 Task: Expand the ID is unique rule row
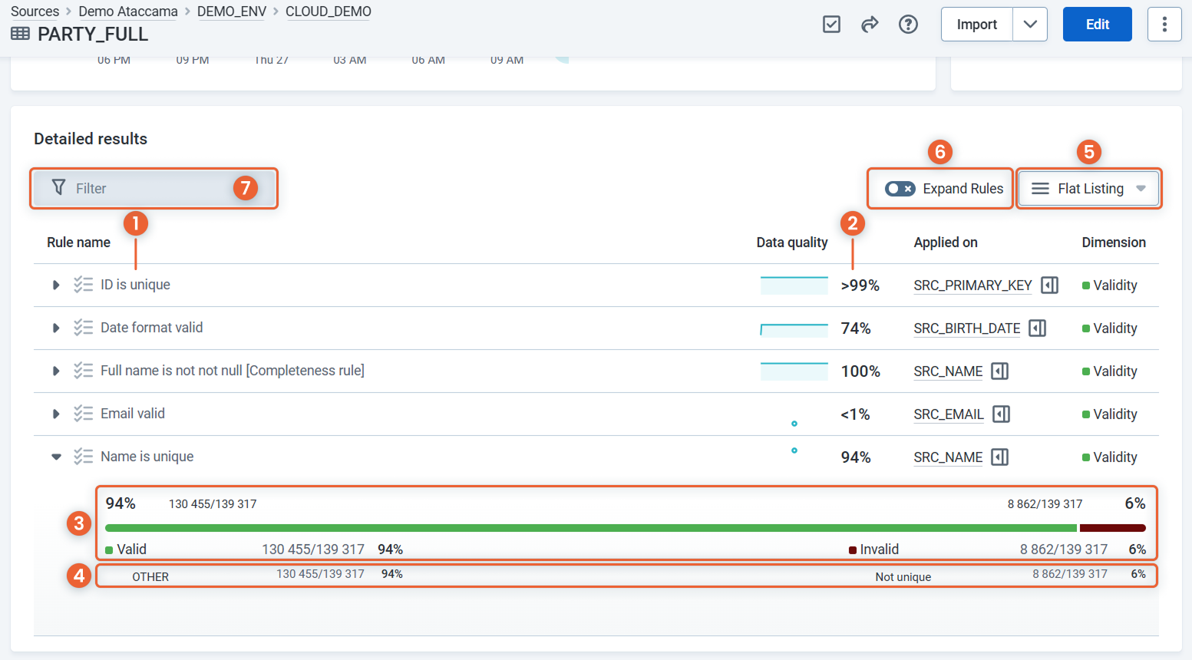tap(56, 285)
